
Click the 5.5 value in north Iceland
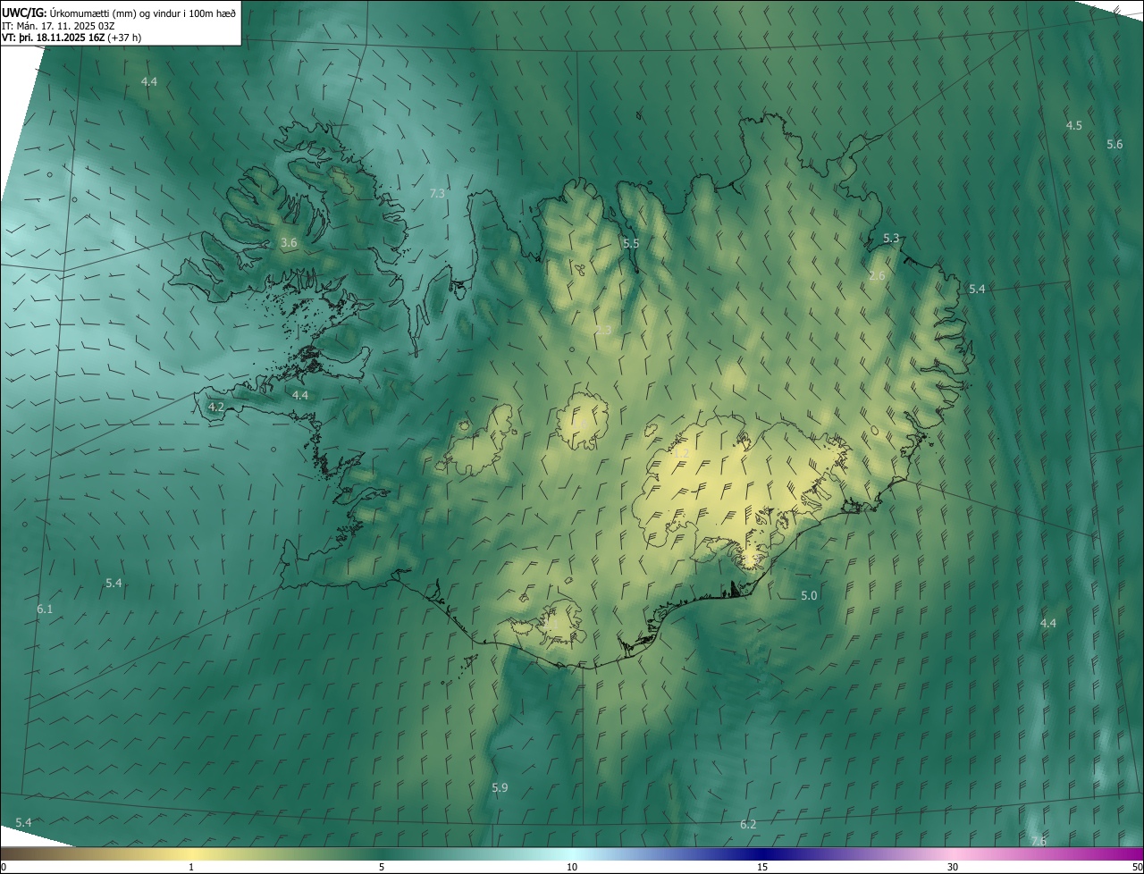631,243
